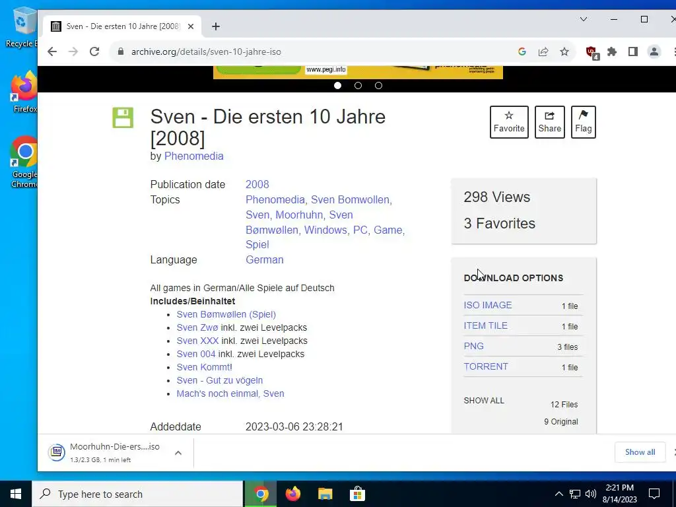Click the Google Chrome desktop shortcut
Image resolution: width=676 pixels, height=507 pixels.
(24, 162)
